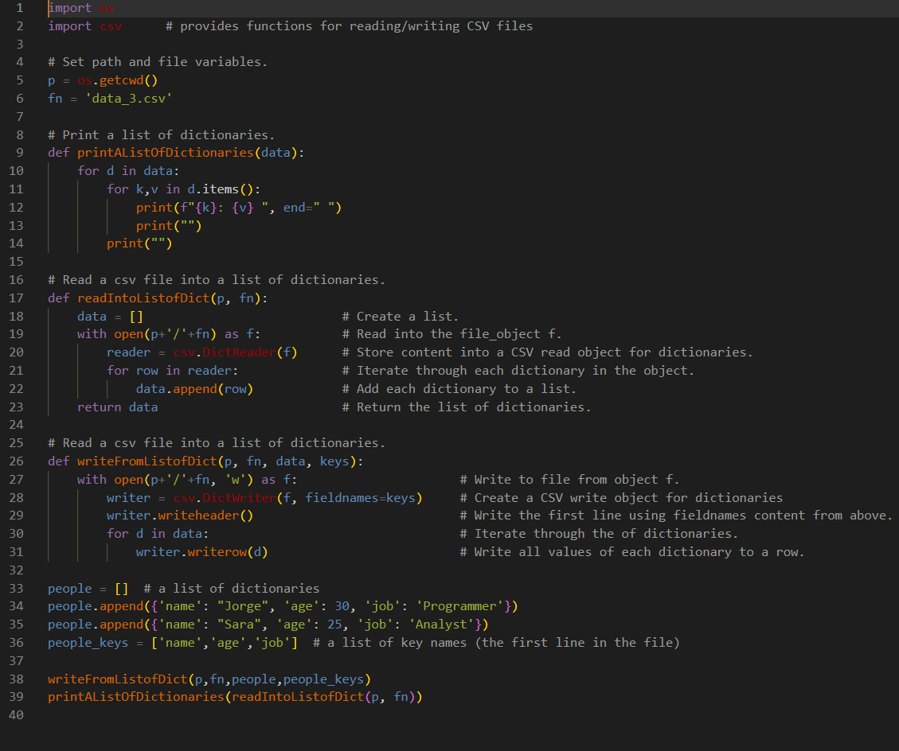
Task: Click the csv.DictReader call on line 20
Action: tap(230, 352)
